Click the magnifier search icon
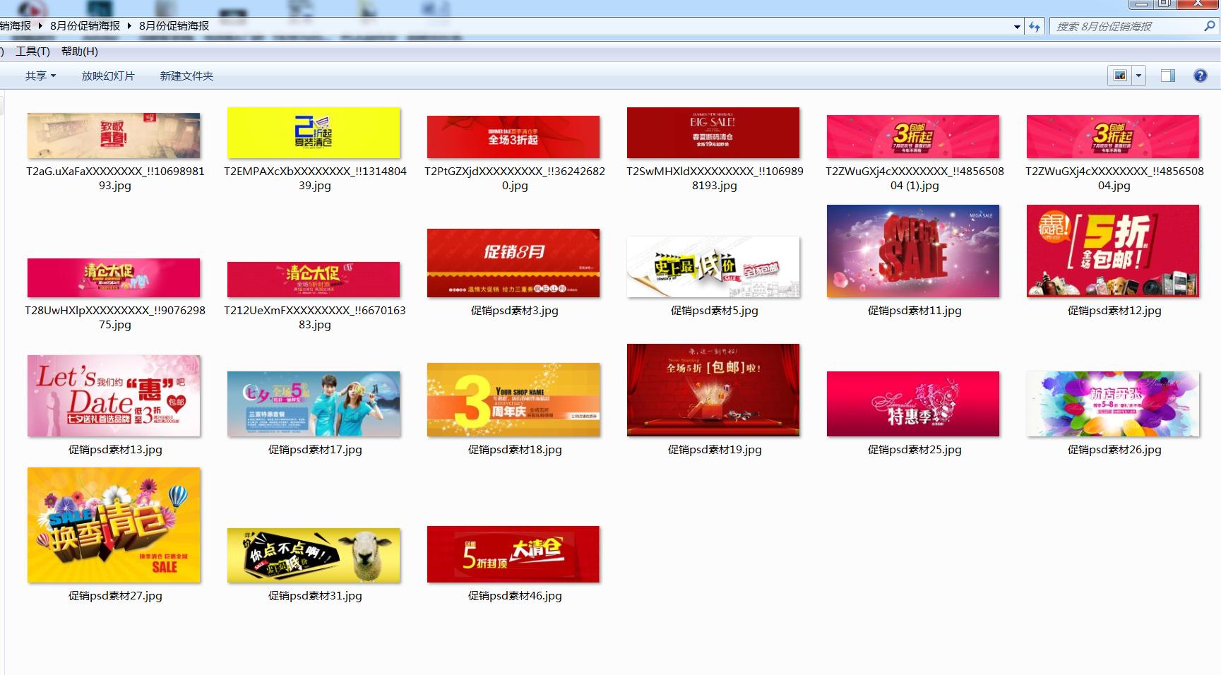This screenshot has height=675, width=1221. click(x=1210, y=26)
